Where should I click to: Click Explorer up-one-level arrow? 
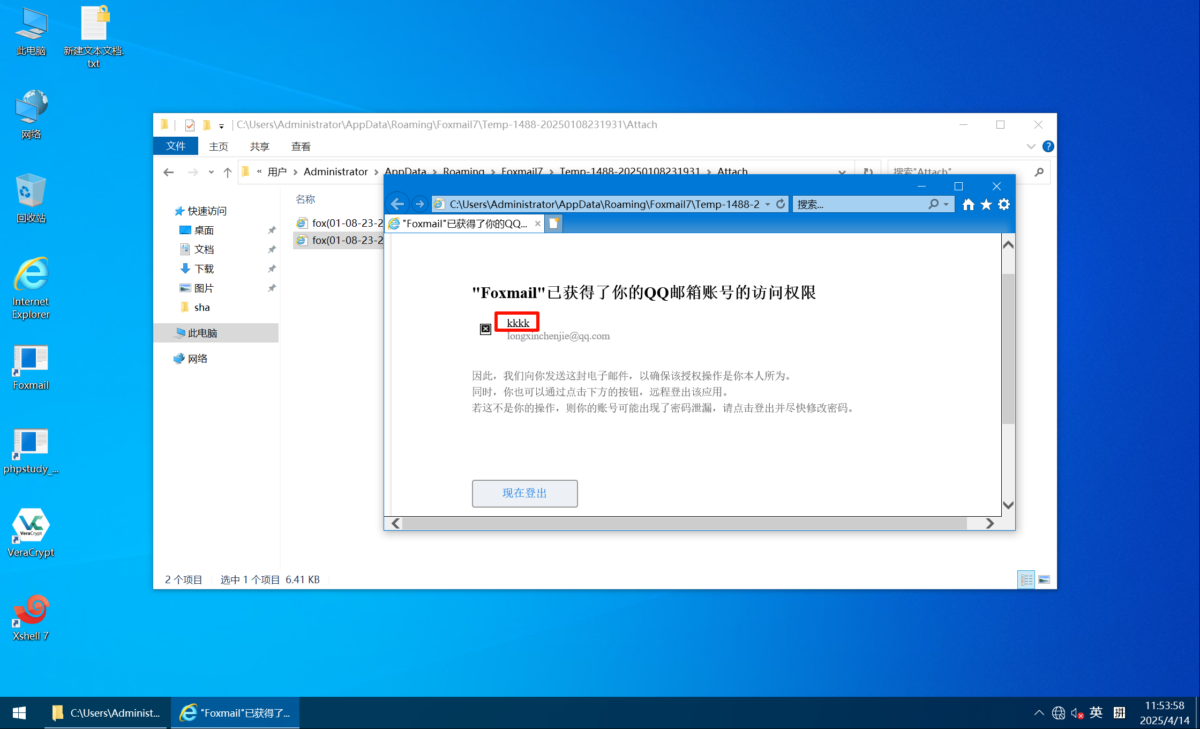tap(228, 172)
